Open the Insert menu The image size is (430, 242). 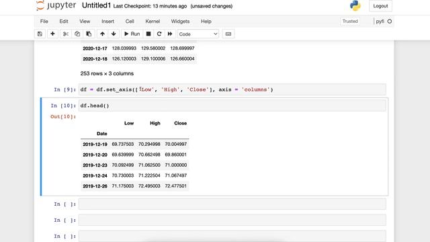tap(107, 22)
